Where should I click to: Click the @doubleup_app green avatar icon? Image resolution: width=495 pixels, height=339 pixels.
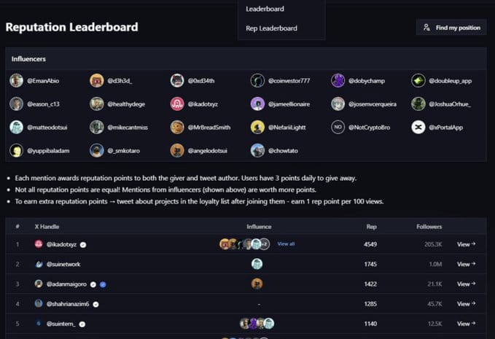tap(418, 80)
